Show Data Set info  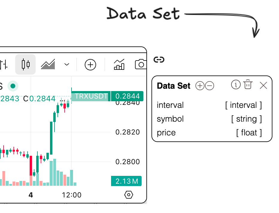pyautogui.click(x=236, y=85)
